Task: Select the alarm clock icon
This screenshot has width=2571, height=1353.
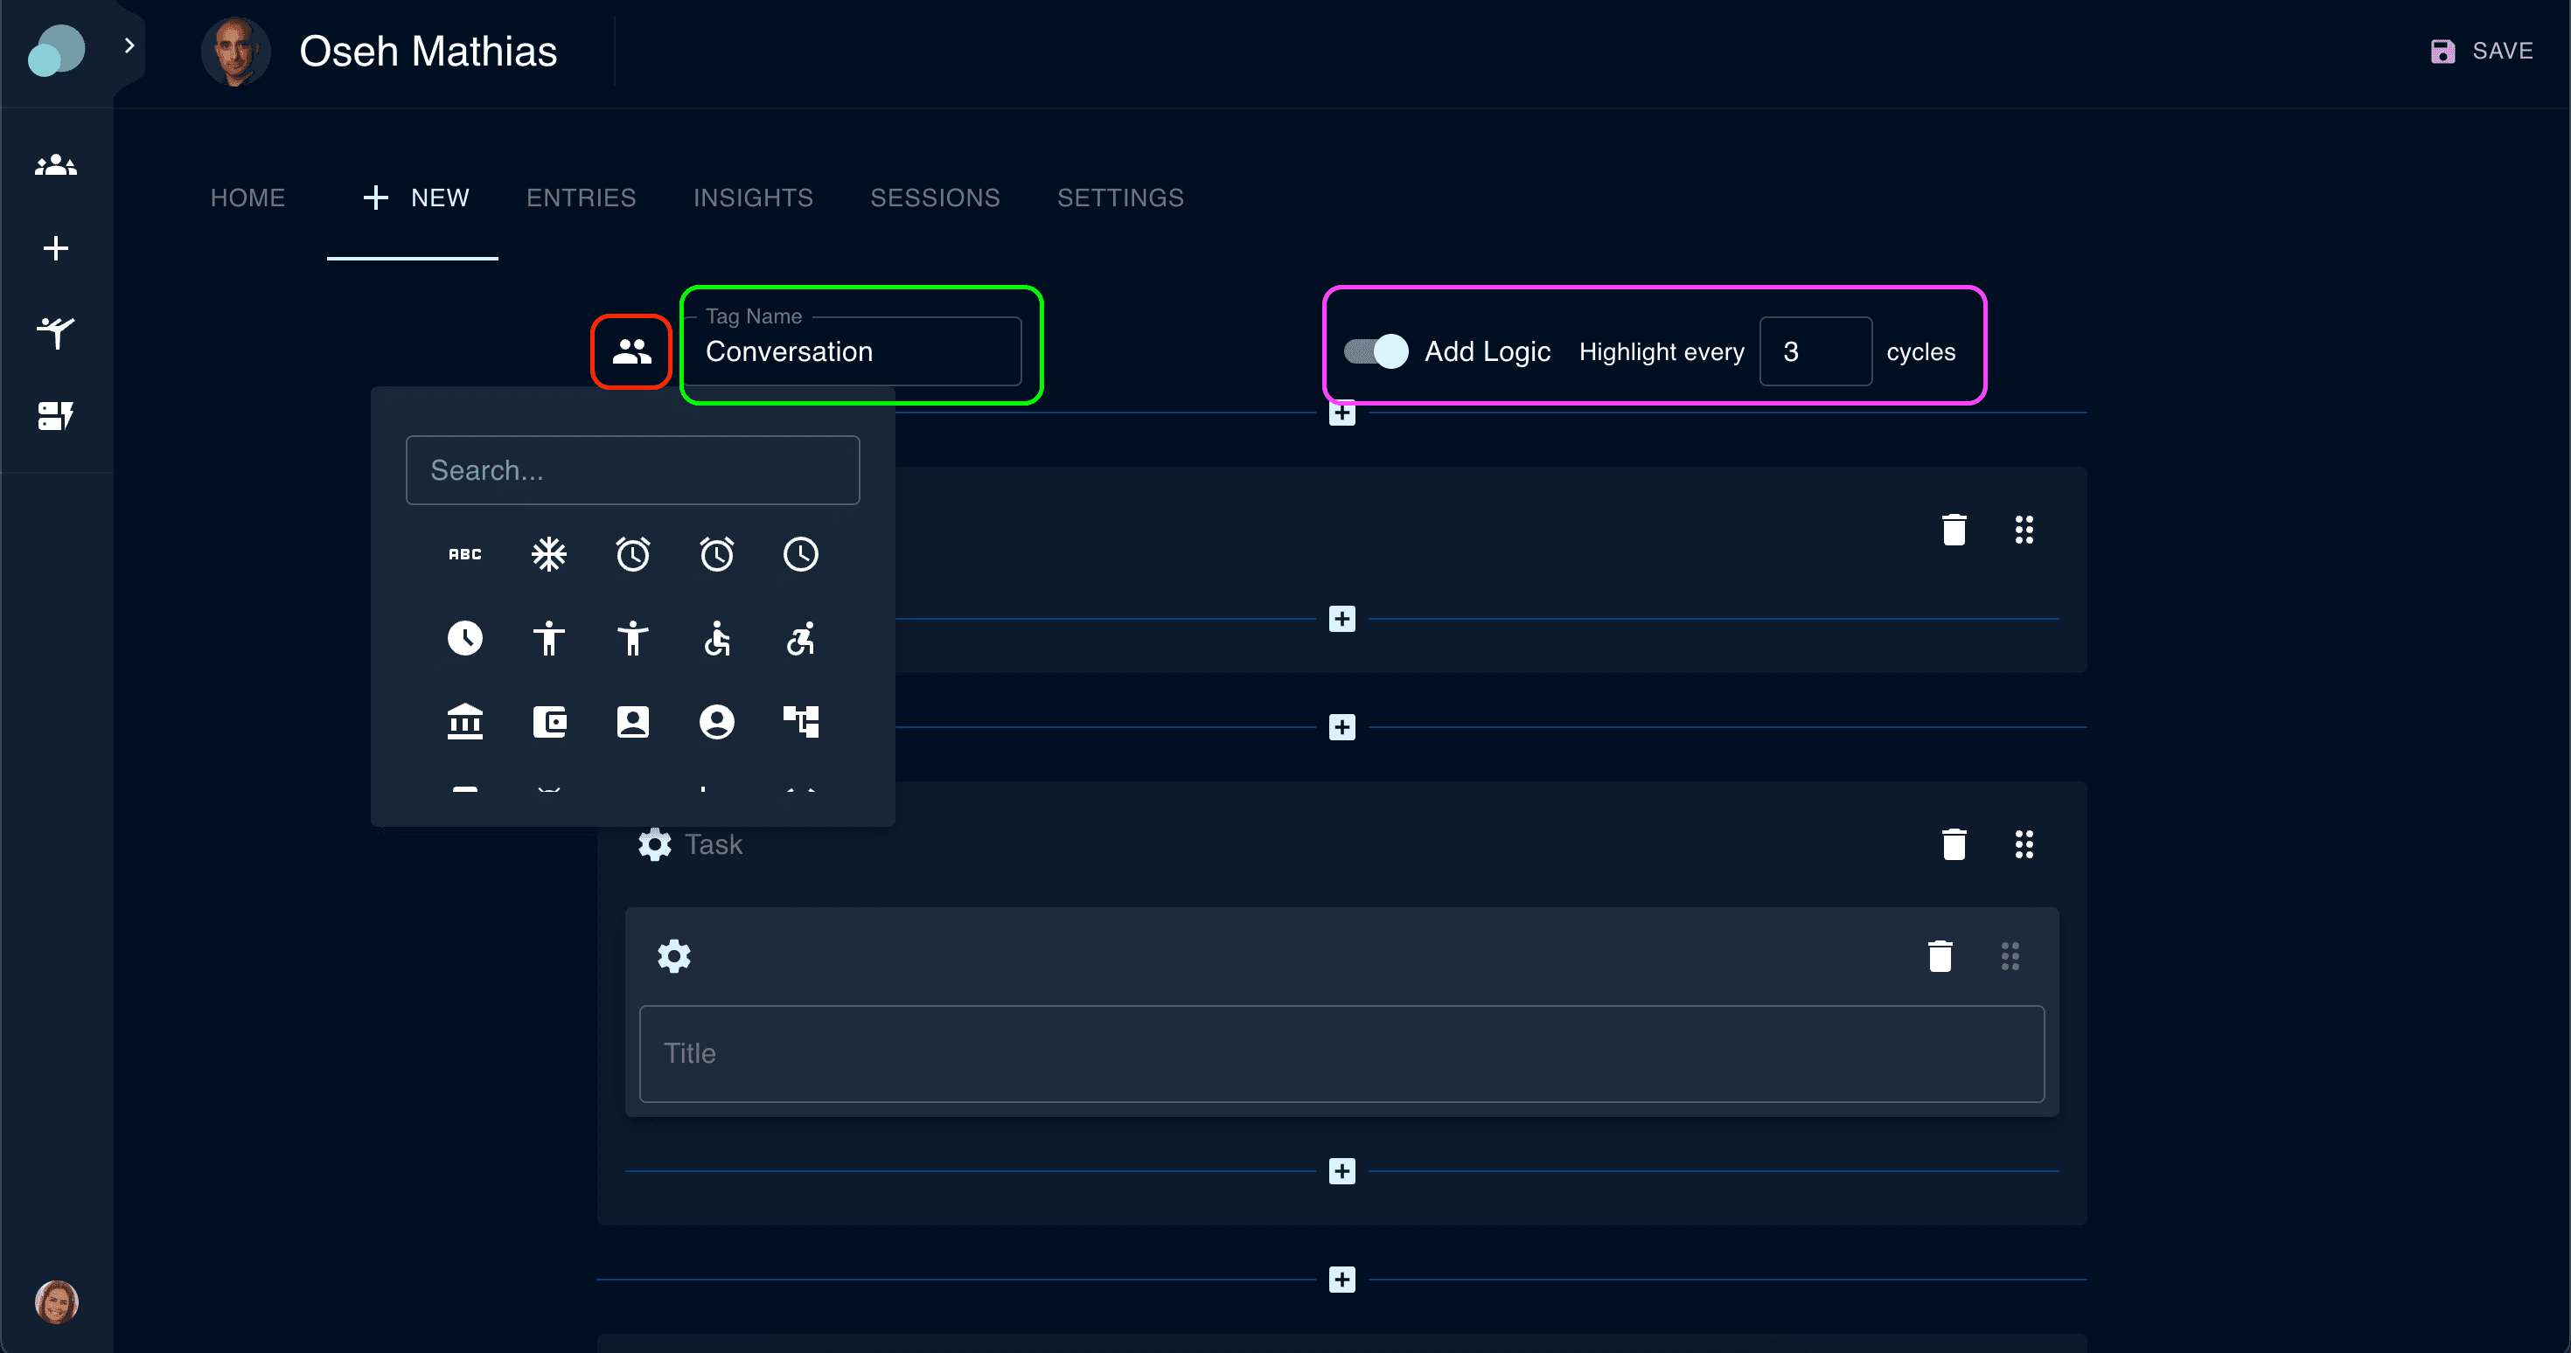Action: coord(632,554)
